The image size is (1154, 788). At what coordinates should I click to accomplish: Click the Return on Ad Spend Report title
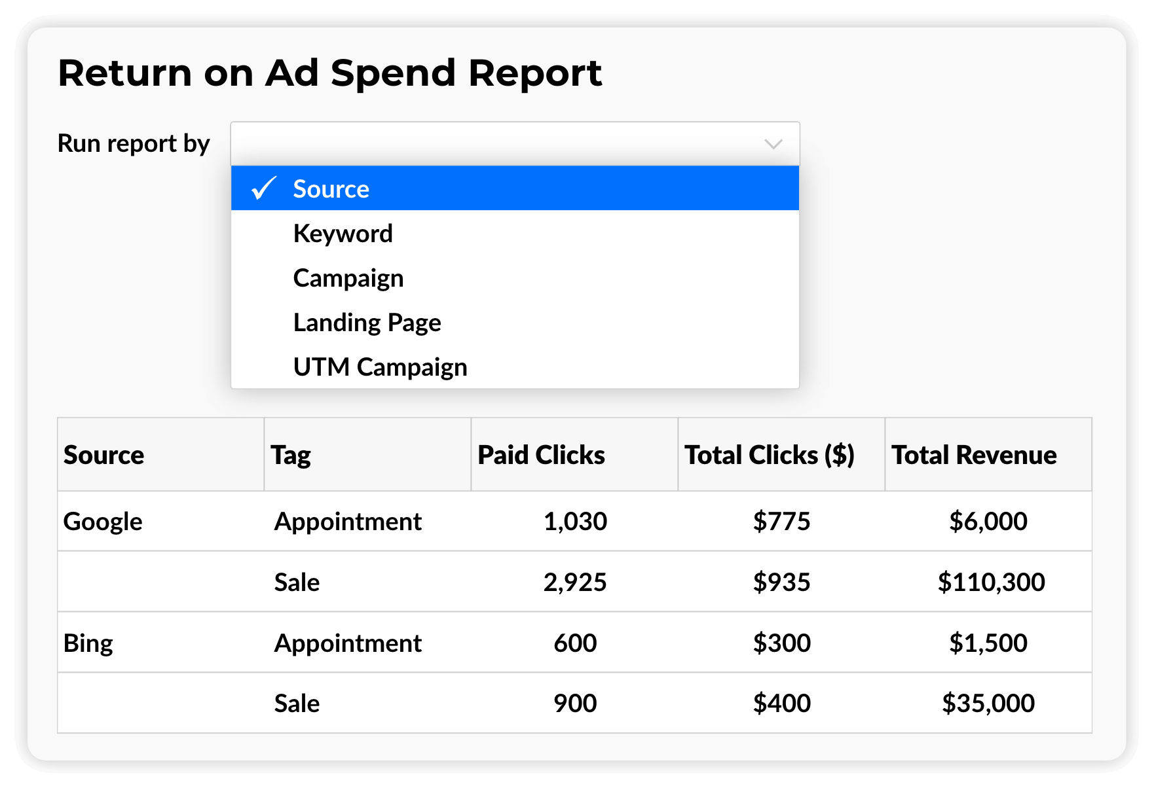tap(329, 73)
